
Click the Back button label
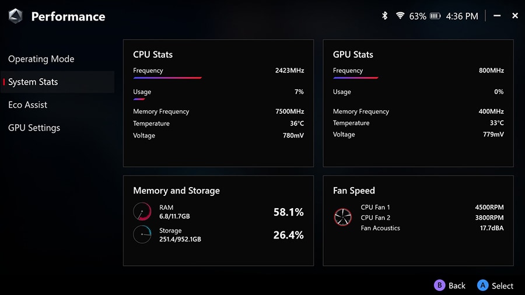click(457, 286)
